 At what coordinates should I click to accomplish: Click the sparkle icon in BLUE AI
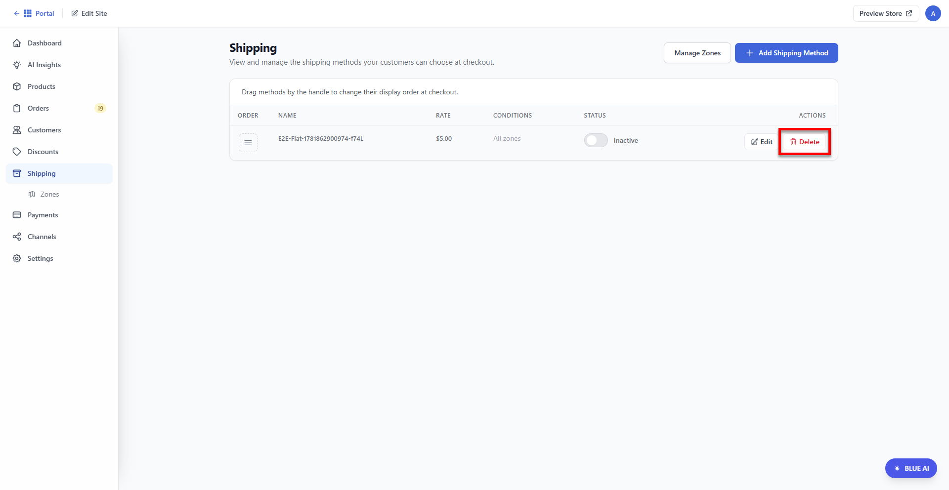(x=897, y=468)
